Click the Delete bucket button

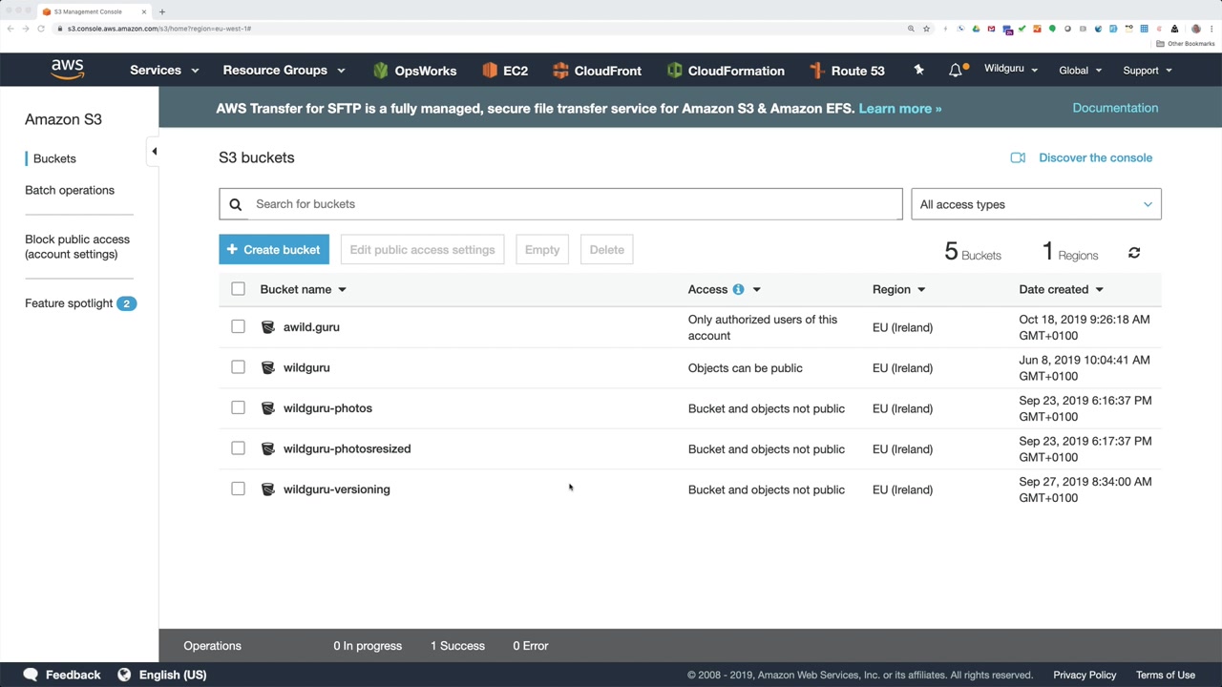tap(607, 250)
